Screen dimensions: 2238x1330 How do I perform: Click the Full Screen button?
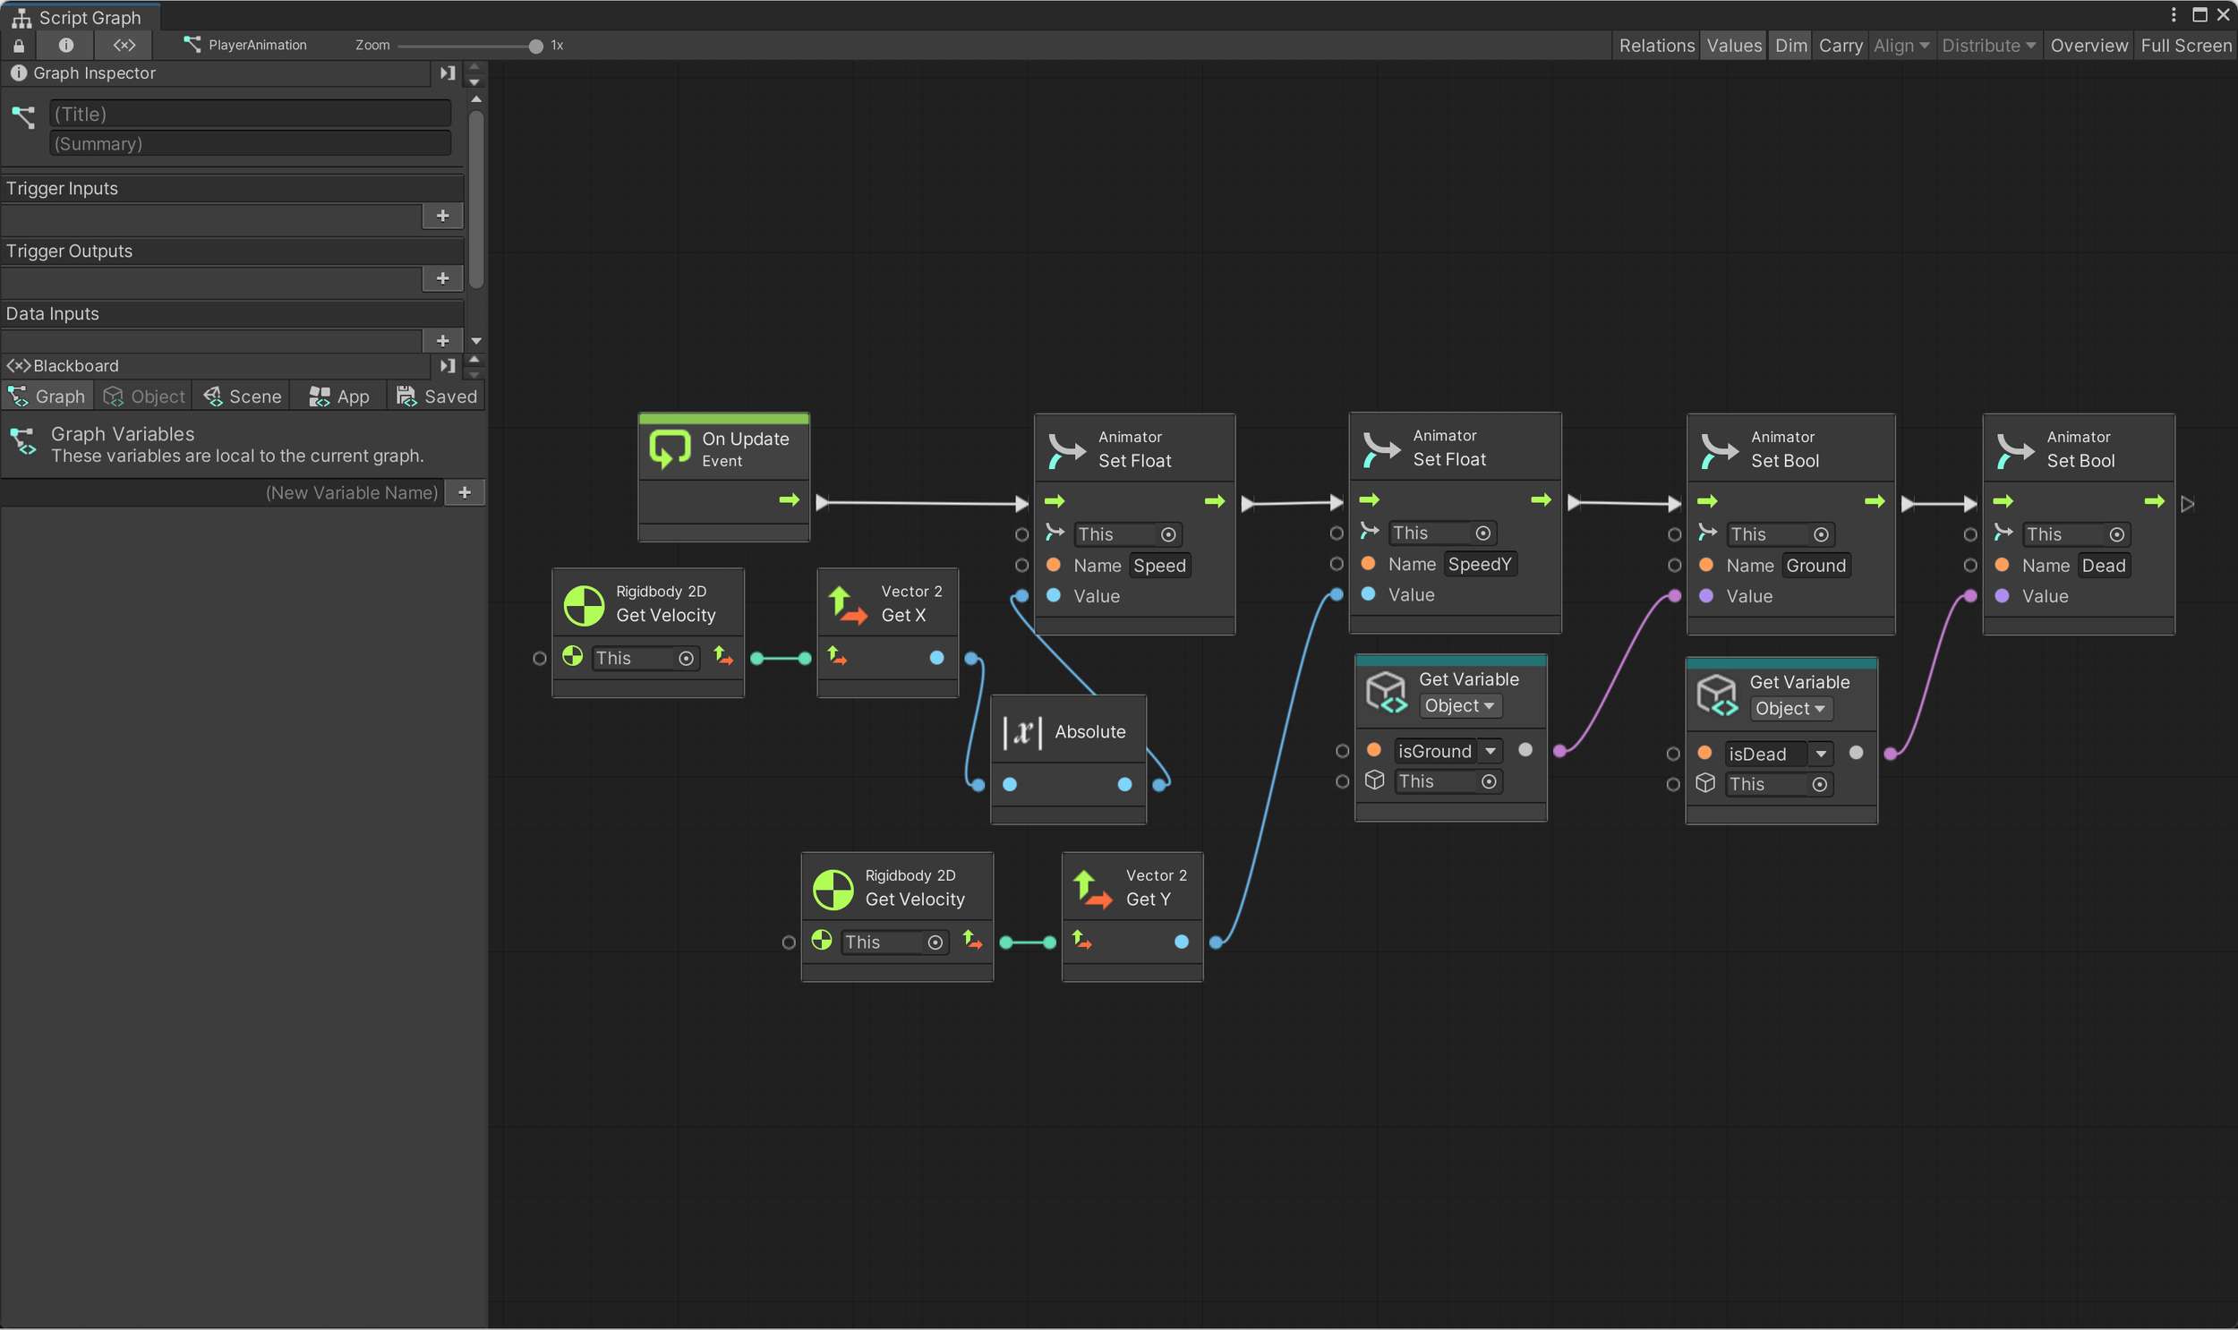coord(2185,45)
